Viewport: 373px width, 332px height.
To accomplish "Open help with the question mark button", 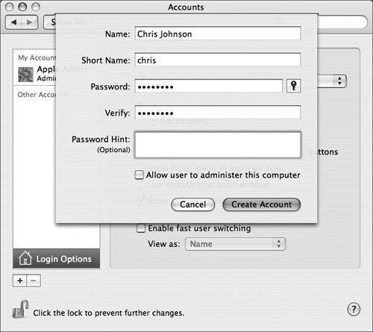I will [354, 310].
